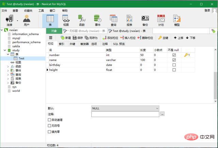Switch to the 触发器 tab
Viewport: 218px width, 148px height.
click(84, 44)
